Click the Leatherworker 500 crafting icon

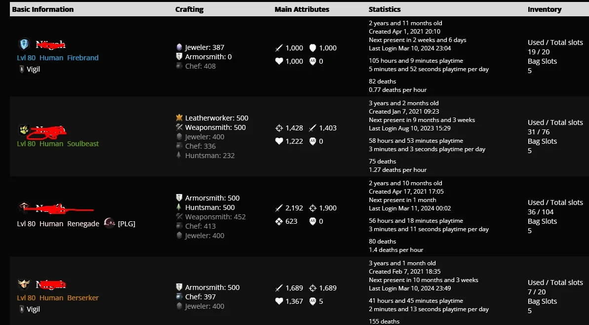179,118
